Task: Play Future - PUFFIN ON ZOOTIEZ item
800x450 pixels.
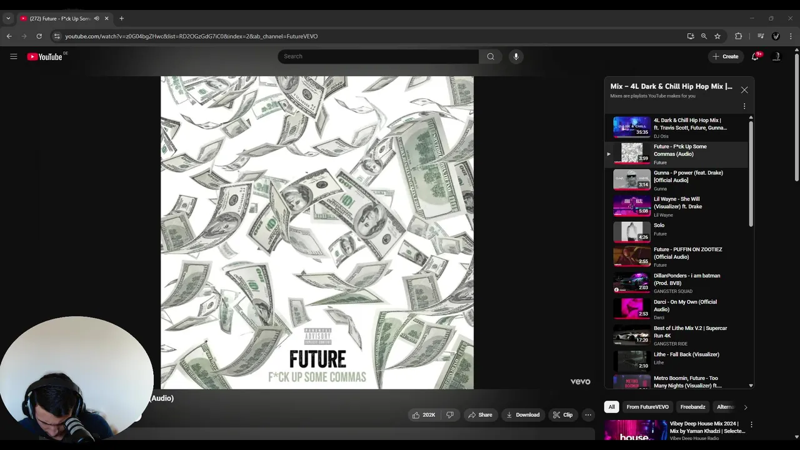Action: tap(676, 257)
